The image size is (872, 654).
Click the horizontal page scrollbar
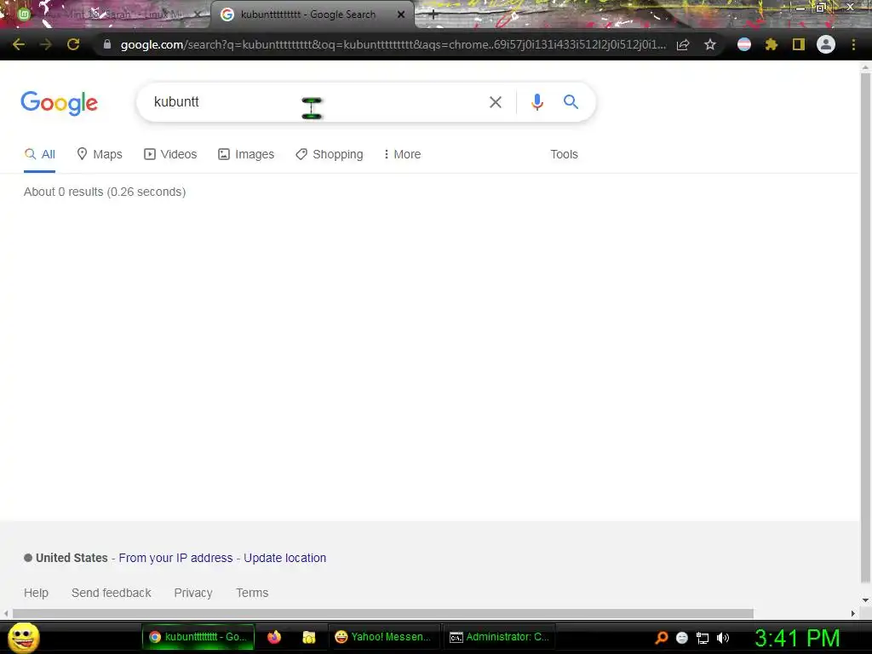click(x=382, y=613)
